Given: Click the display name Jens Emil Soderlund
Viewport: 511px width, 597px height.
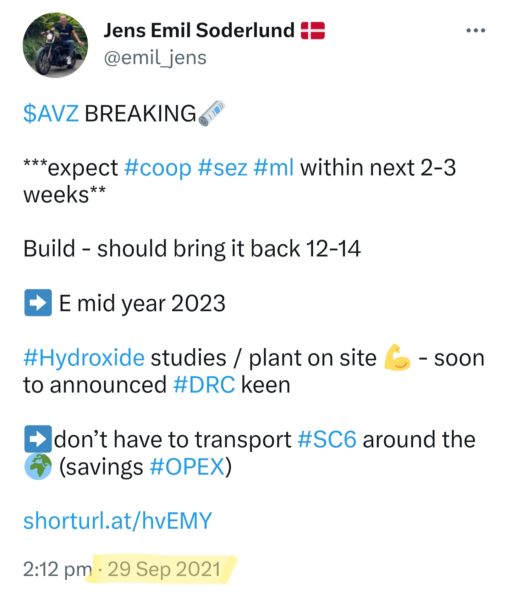Looking at the screenshot, I should coord(199,31).
